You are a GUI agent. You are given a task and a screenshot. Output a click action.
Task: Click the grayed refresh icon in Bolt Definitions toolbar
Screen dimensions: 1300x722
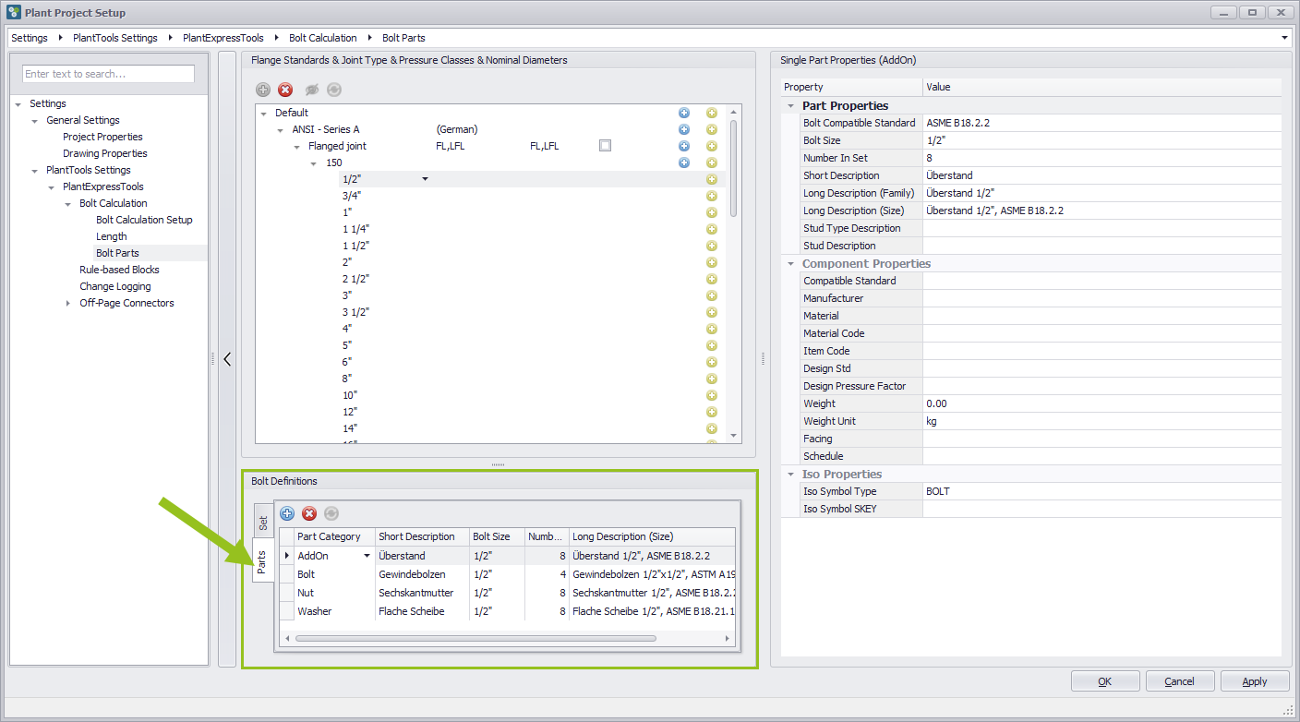331,513
